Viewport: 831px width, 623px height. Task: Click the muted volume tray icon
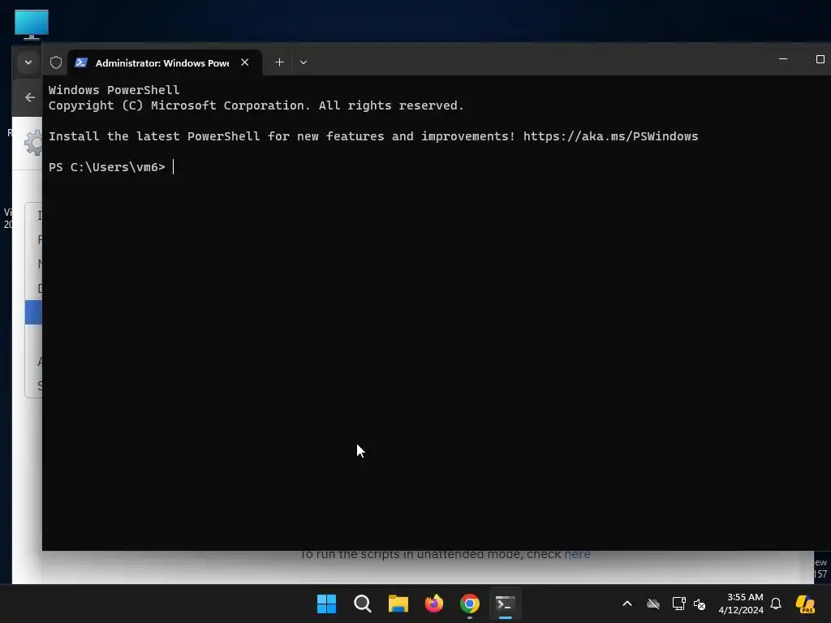tap(700, 604)
